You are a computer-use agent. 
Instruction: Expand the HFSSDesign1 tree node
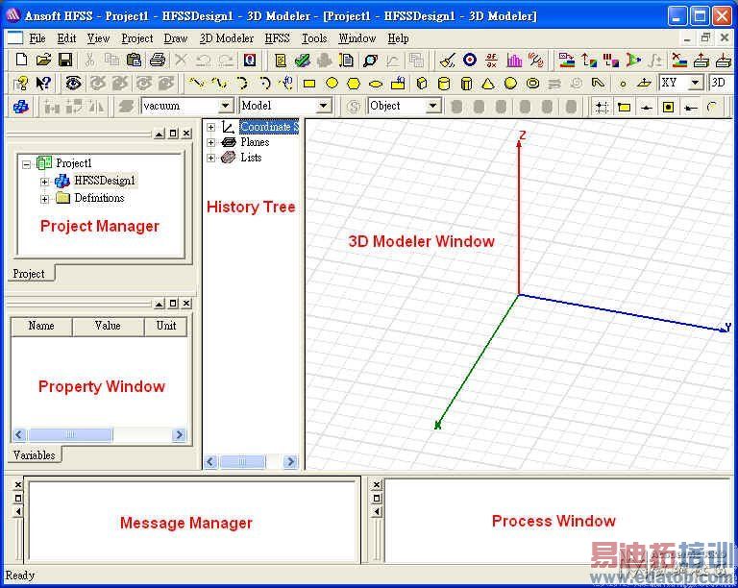(45, 182)
